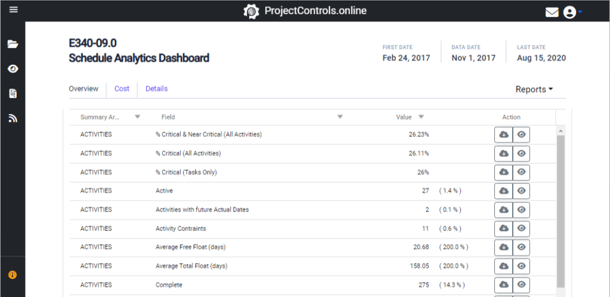This screenshot has width=610, height=297.
Task: Open the mail envelope icon
Action: tap(552, 12)
